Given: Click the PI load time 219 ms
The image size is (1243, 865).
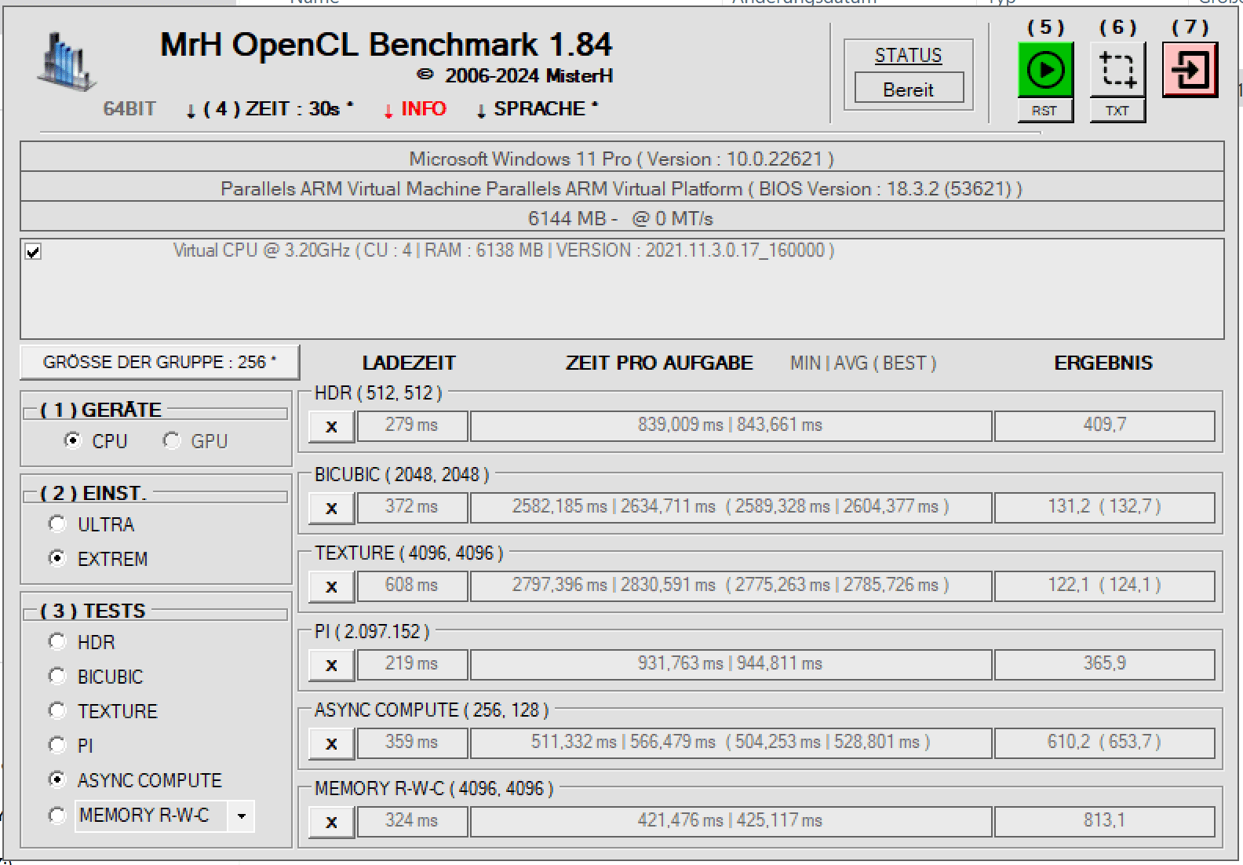Looking at the screenshot, I should [x=412, y=664].
